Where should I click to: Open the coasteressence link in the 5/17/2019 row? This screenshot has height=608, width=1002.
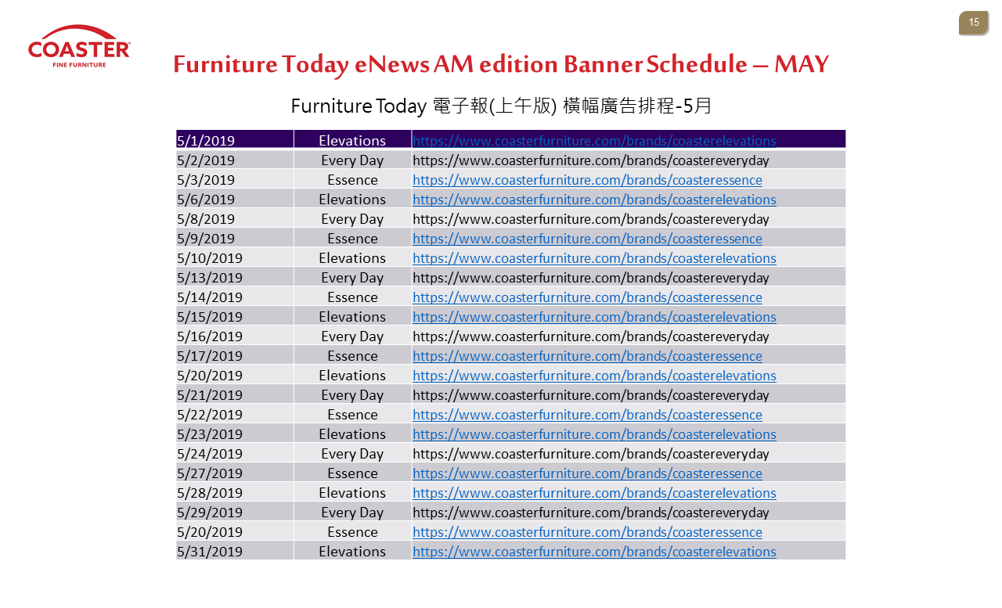587,356
